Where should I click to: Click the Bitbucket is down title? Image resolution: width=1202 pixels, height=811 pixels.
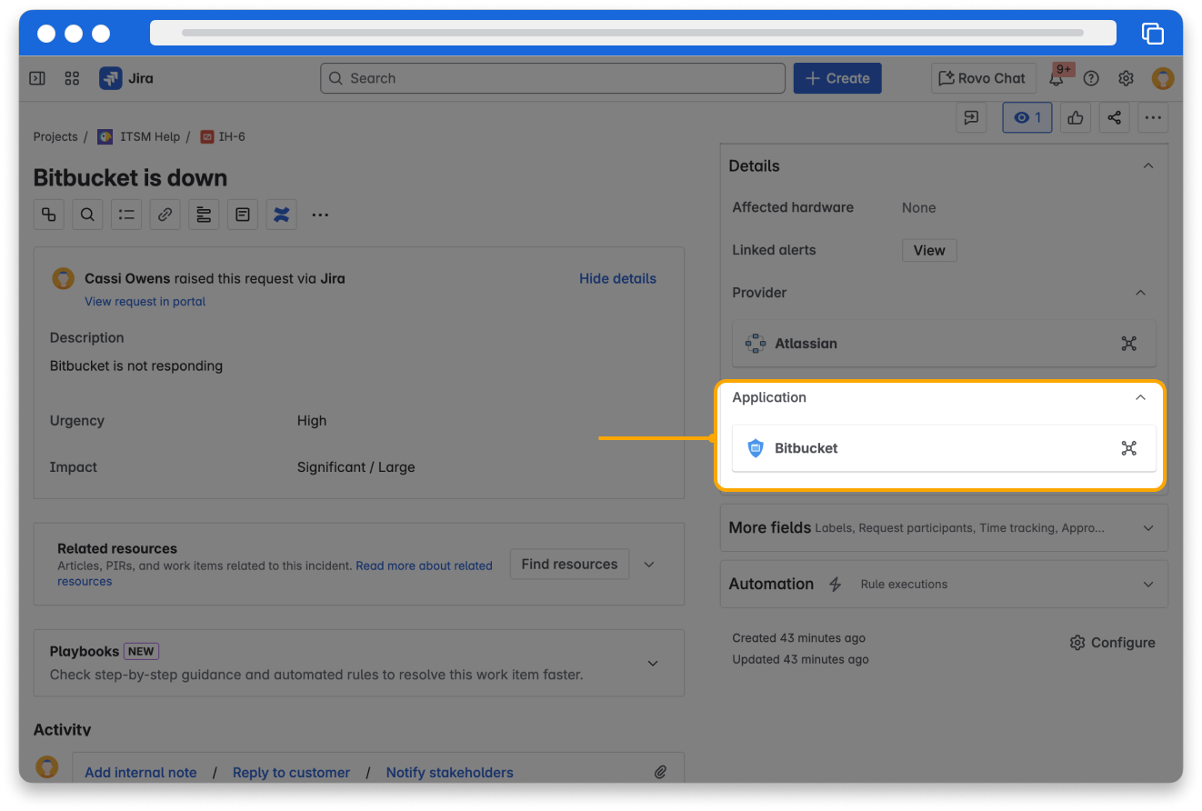[130, 177]
